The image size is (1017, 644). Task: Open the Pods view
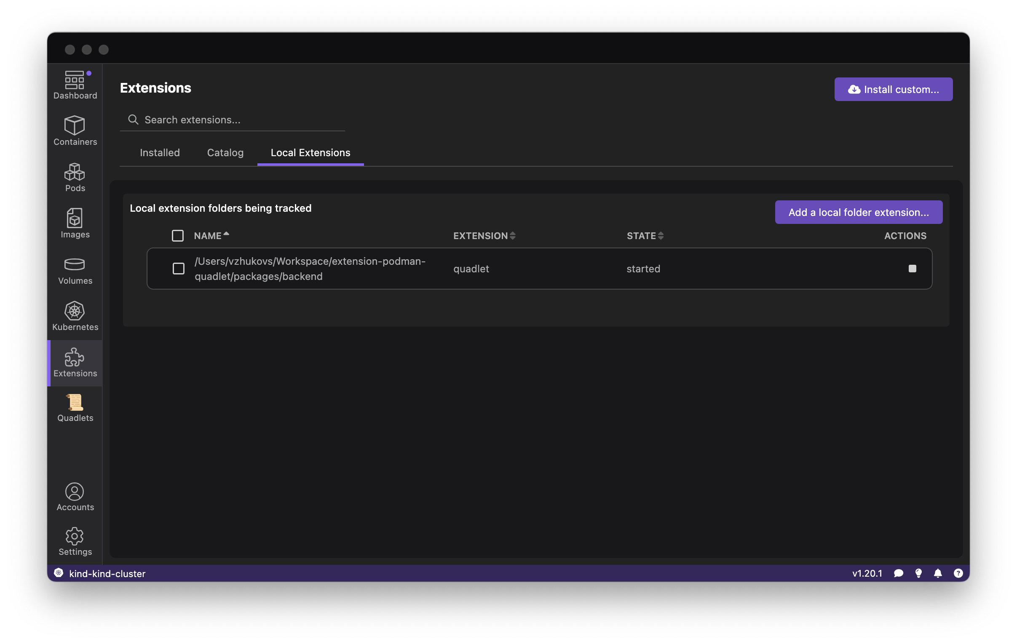click(75, 177)
